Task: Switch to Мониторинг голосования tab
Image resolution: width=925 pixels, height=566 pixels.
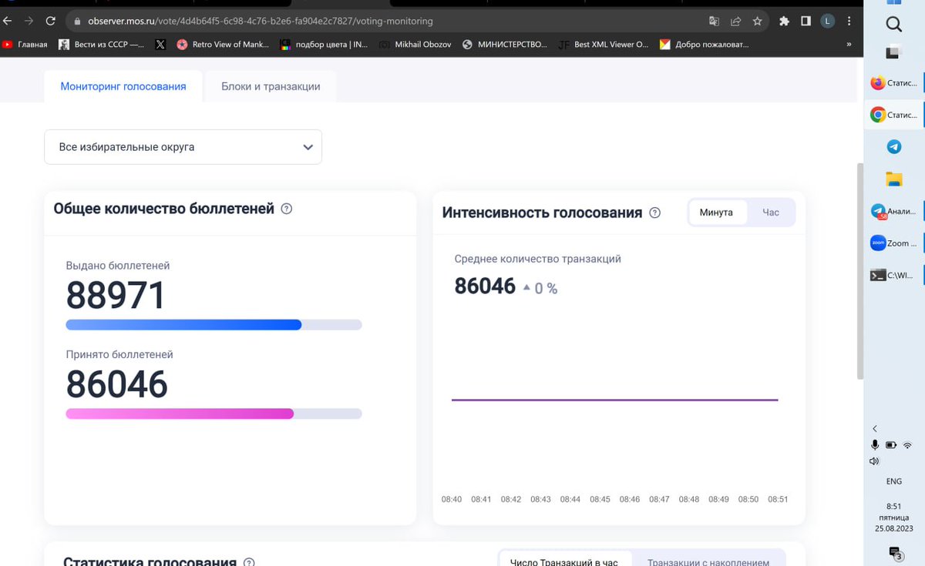Action: 123,86
